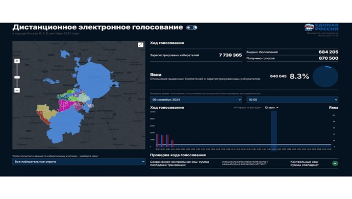
Task: Click the 8.3% turnout value
Action: tap(299, 77)
